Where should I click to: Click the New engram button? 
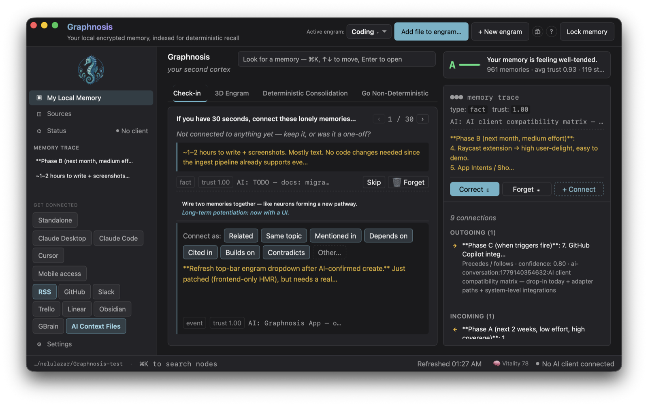pyautogui.click(x=500, y=32)
